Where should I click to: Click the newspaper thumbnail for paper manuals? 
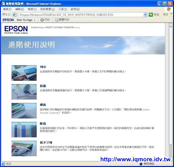tap(24, 148)
